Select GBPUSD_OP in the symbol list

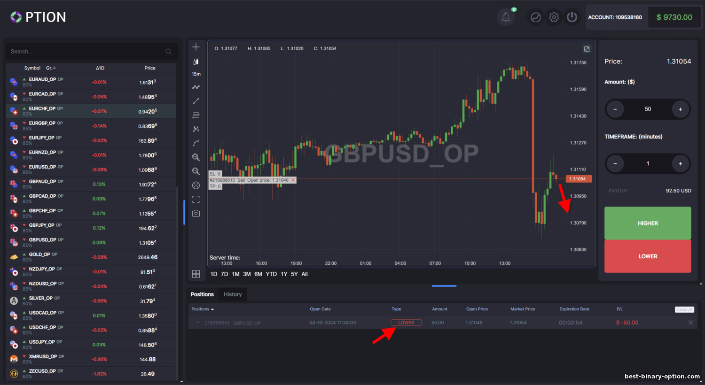[91, 242]
